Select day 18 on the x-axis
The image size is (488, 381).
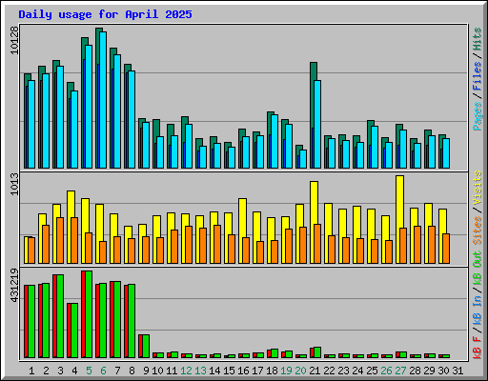[272, 371]
